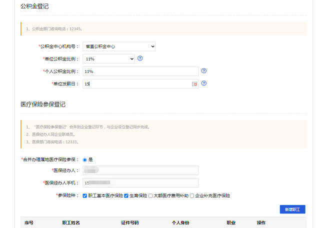
Task: Click 职业 column header
Action: coord(231,222)
